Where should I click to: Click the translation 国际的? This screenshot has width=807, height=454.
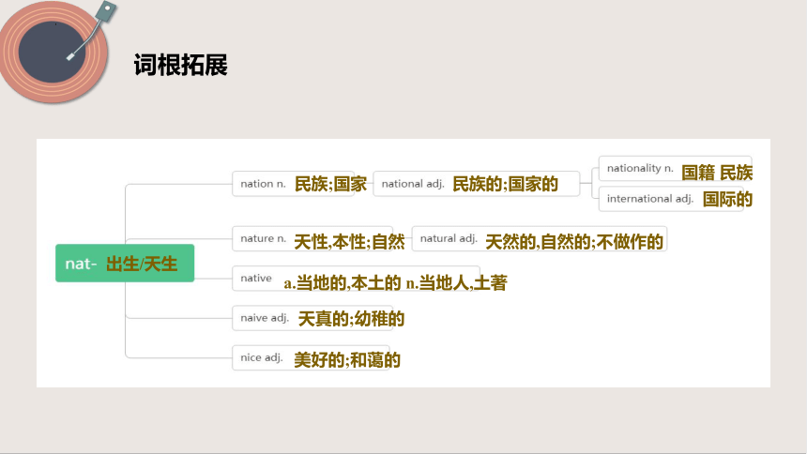coord(727,199)
